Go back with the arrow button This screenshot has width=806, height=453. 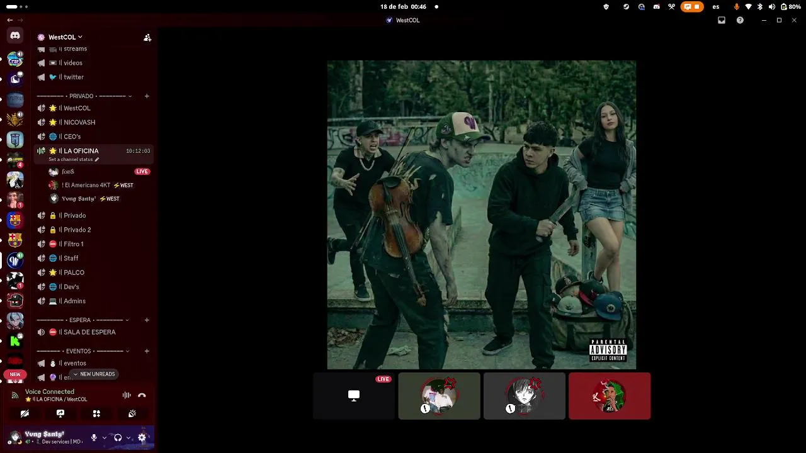pyautogui.click(x=9, y=20)
